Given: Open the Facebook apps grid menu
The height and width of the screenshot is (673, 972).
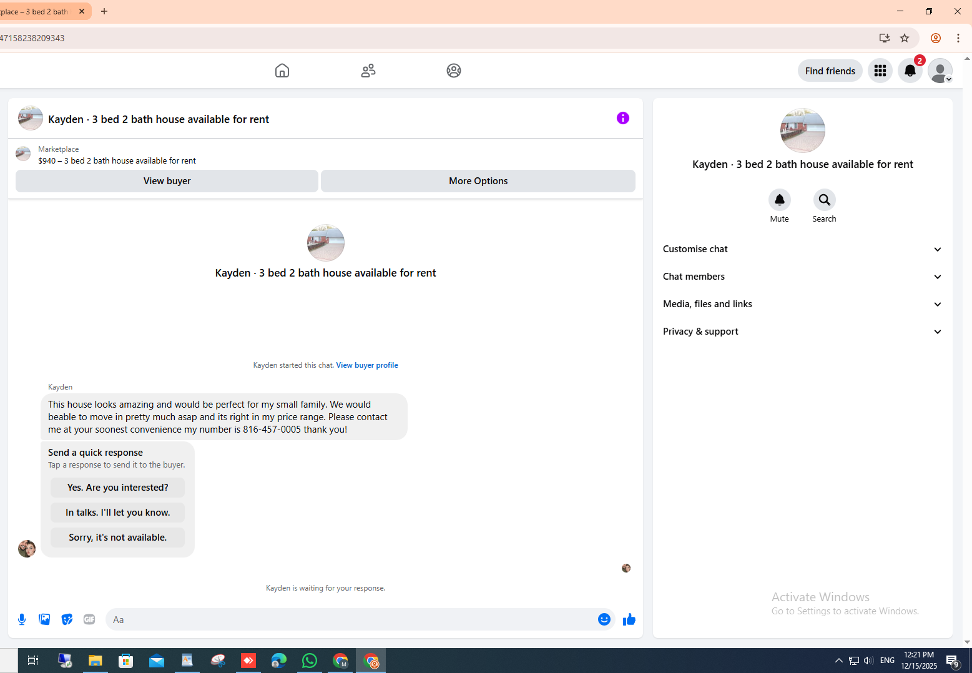Looking at the screenshot, I should 880,71.
